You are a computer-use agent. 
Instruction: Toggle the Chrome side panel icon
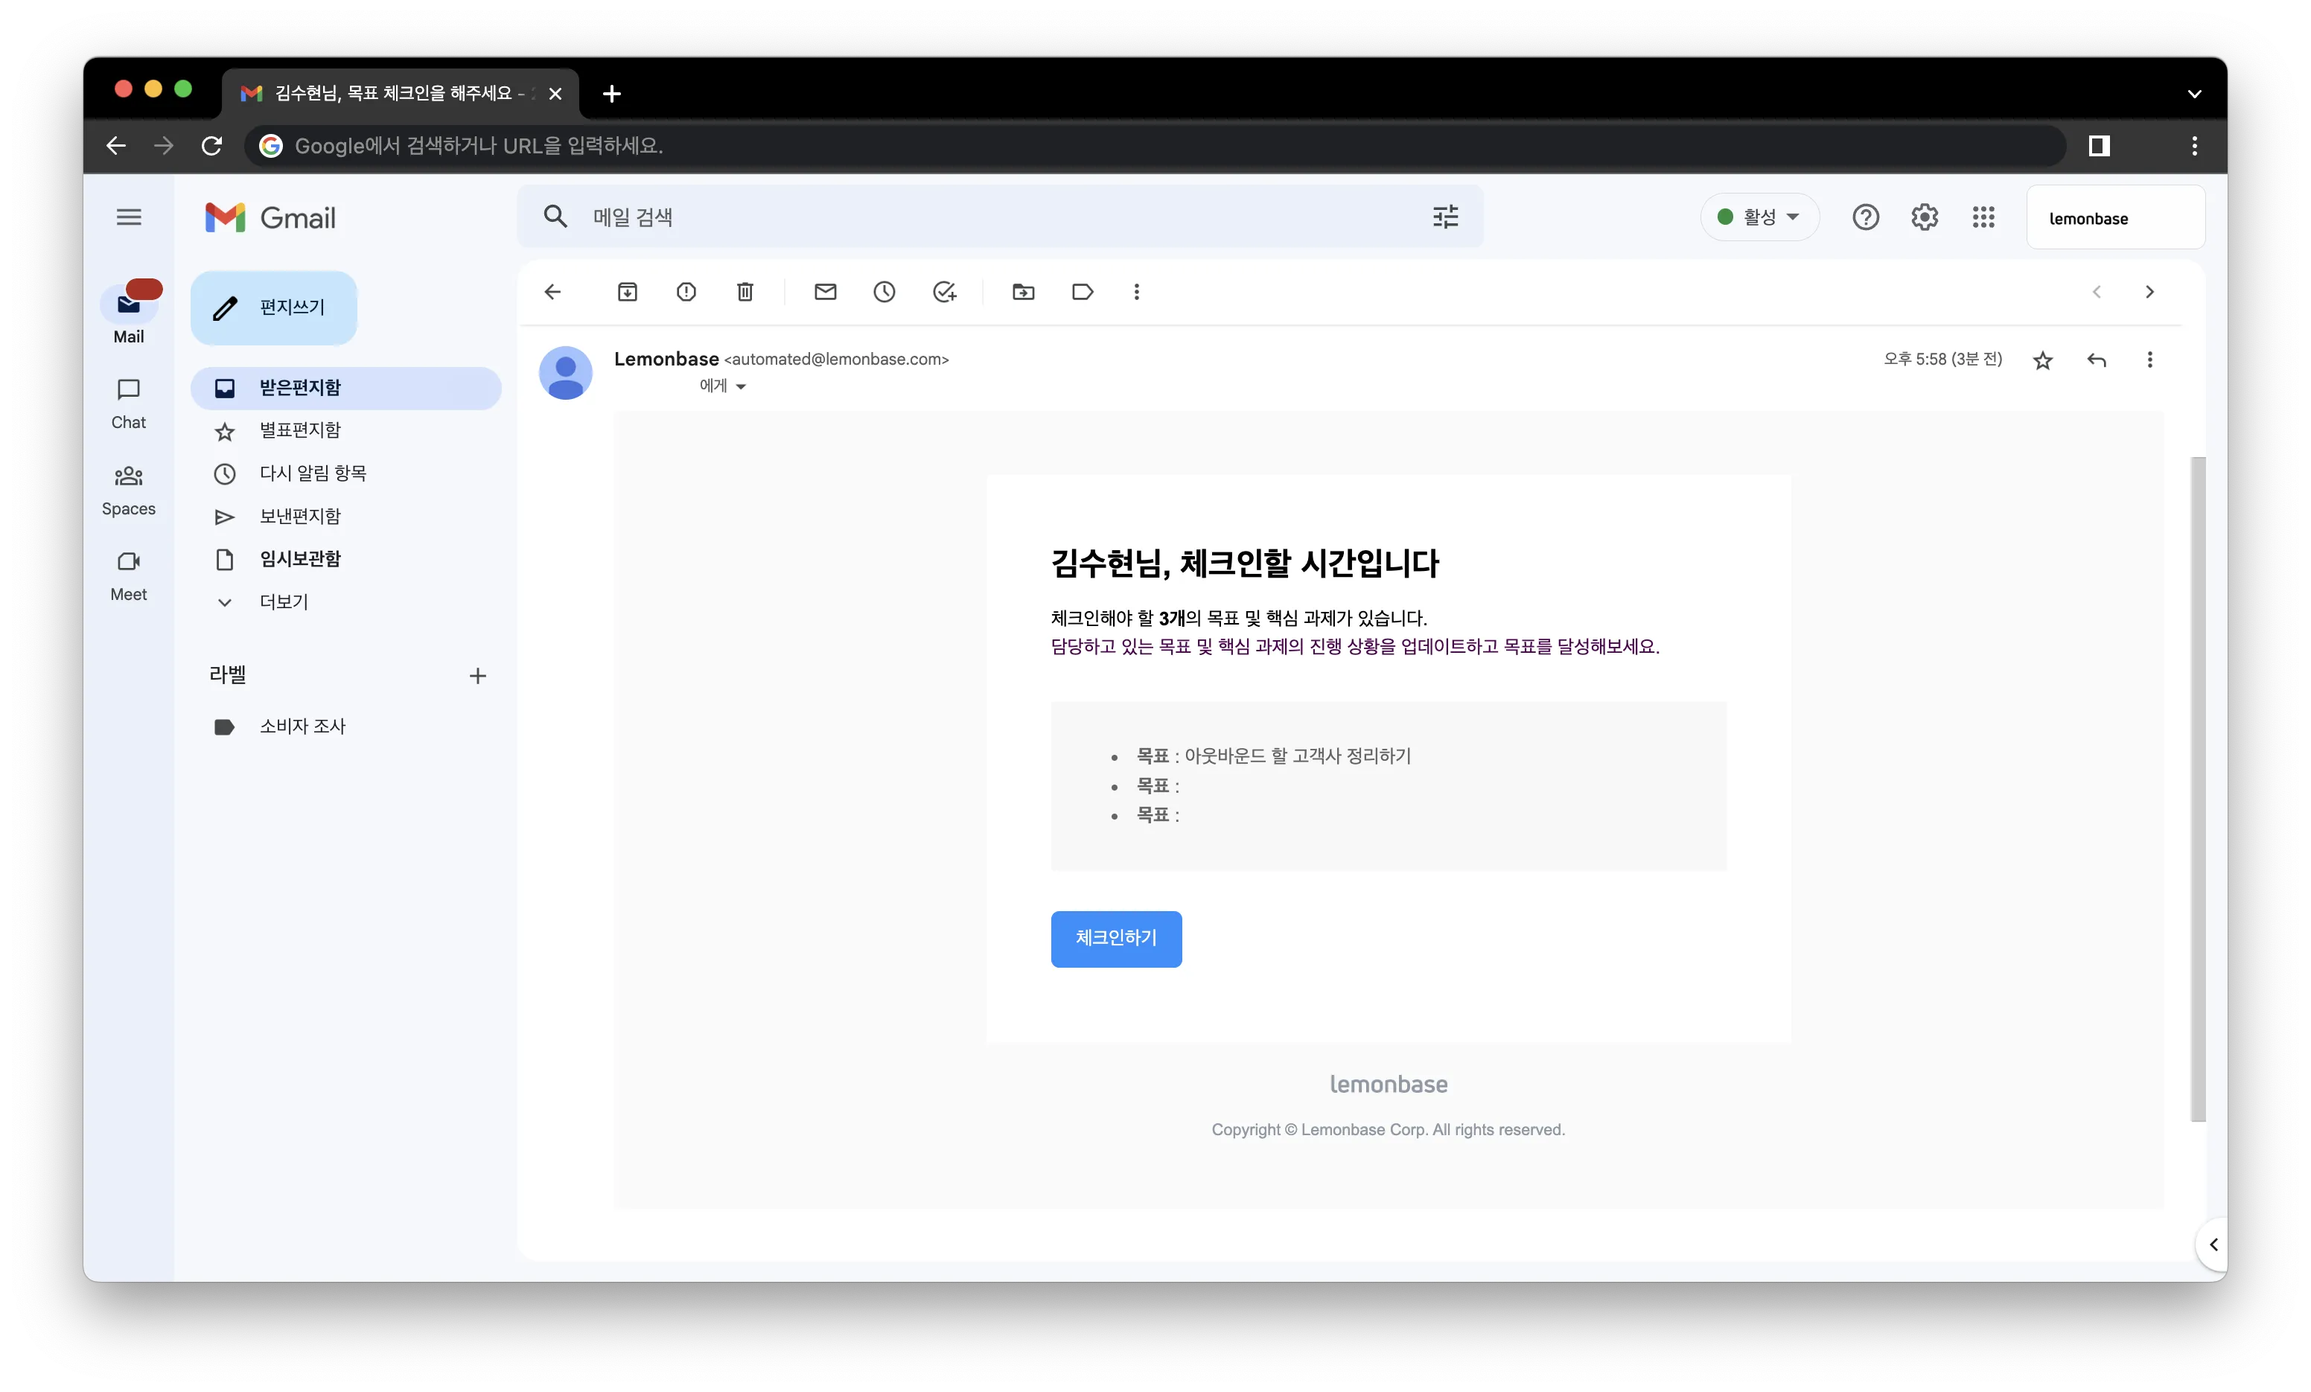2099,145
